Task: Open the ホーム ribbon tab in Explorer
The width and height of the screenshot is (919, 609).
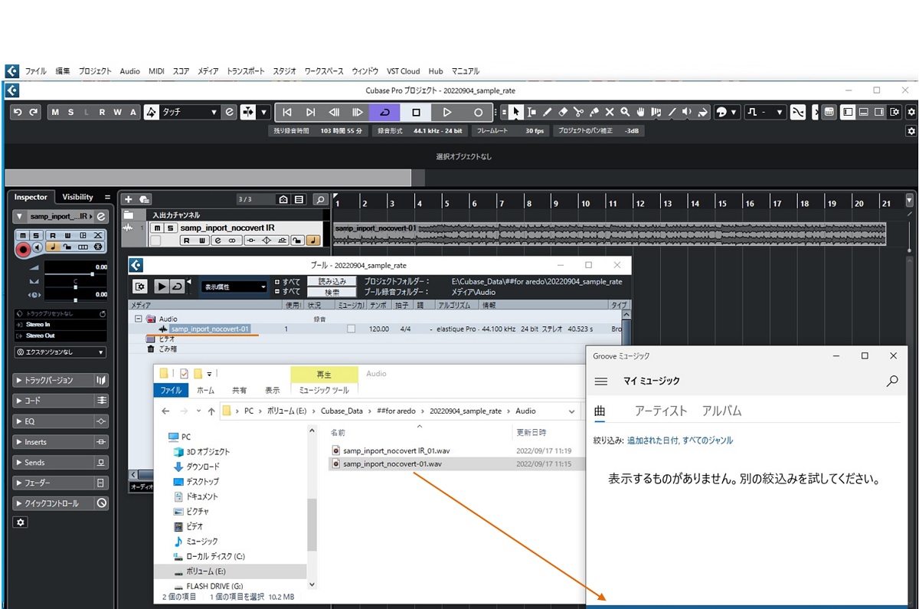Action: (205, 390)
